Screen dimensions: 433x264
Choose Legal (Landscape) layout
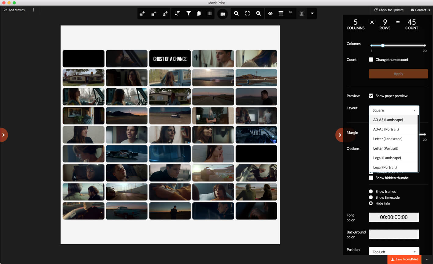[393, 158]
